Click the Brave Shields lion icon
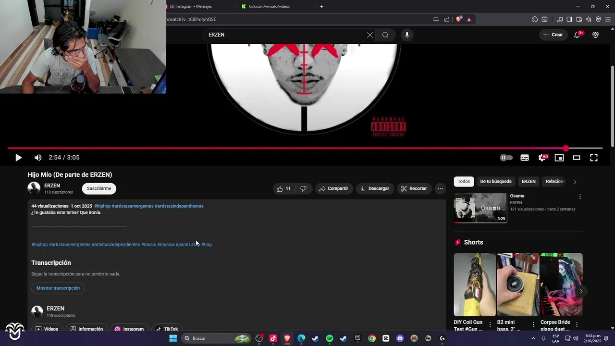The width and height of the screenshot is (615, 346). 459,19
